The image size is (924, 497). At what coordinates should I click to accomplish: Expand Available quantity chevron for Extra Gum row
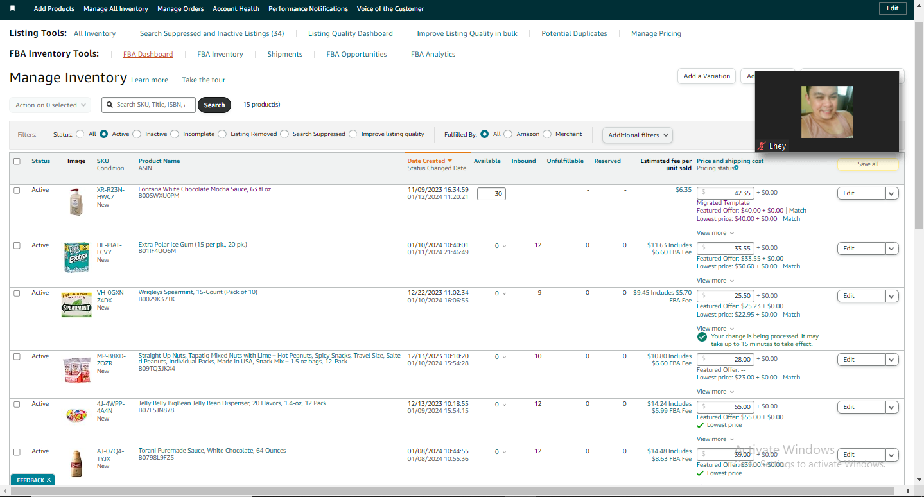click(x=504, y=246)
